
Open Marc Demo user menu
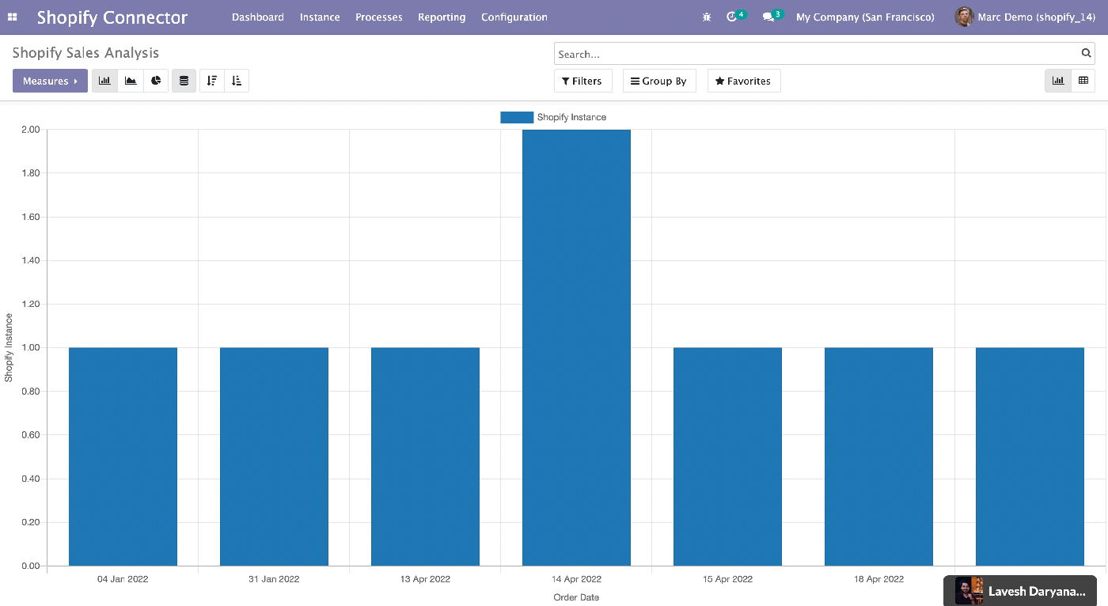1025,17
